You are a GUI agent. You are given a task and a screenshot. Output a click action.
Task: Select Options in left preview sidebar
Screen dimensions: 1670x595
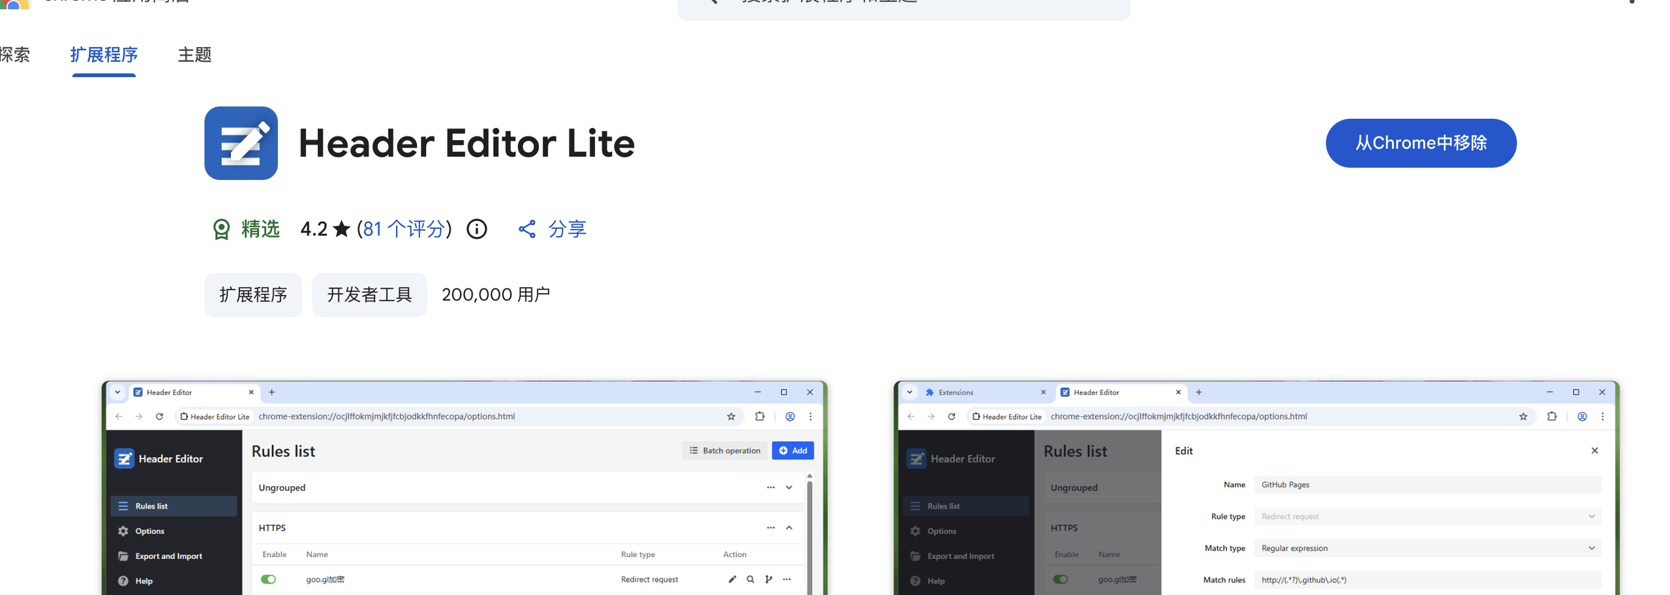174,531
